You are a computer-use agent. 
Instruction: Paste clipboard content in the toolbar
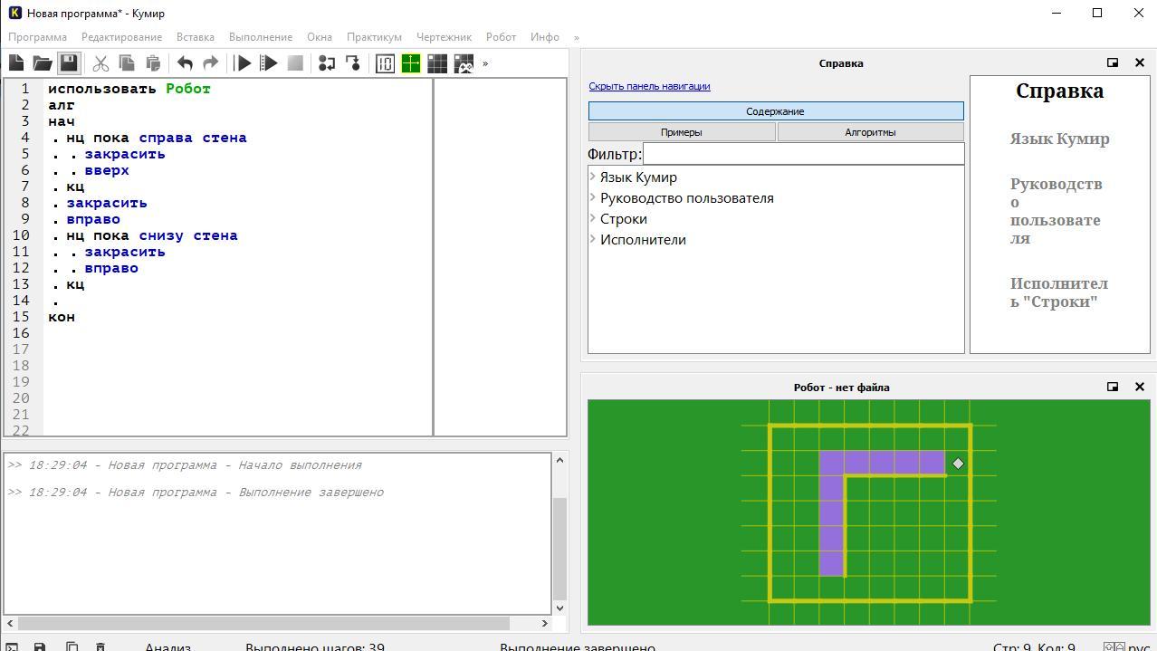tap(153, 63)
